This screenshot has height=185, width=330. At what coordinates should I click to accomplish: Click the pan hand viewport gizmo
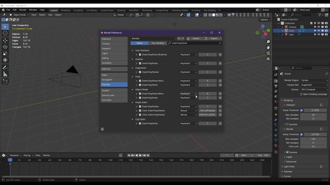268,47
